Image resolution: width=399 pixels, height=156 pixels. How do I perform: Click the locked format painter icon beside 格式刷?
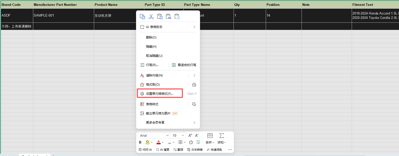pyautogui.click(x=194, y=85)
